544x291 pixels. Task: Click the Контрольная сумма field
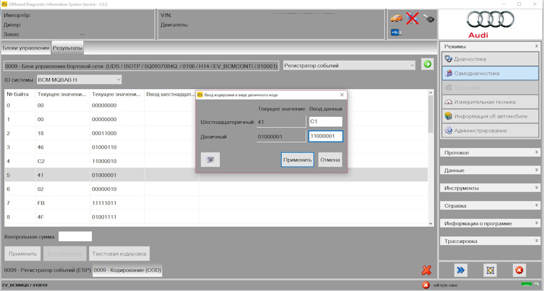point(75,237)
